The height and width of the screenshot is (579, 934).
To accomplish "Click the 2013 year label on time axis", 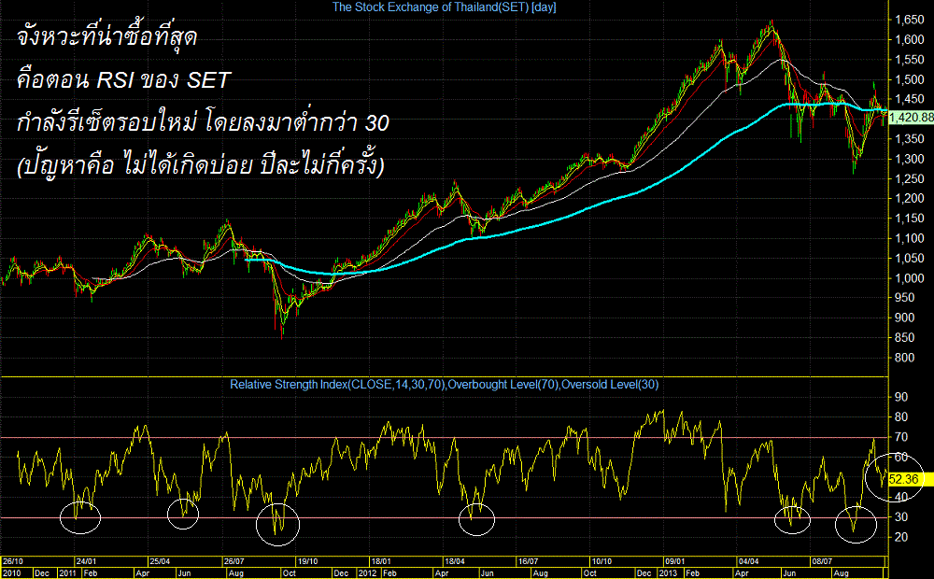I will (x=669, y=573).
